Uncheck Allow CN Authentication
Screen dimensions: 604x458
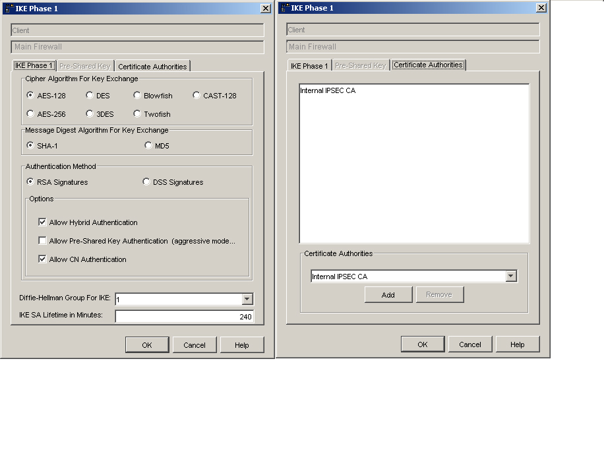point(43,259)
